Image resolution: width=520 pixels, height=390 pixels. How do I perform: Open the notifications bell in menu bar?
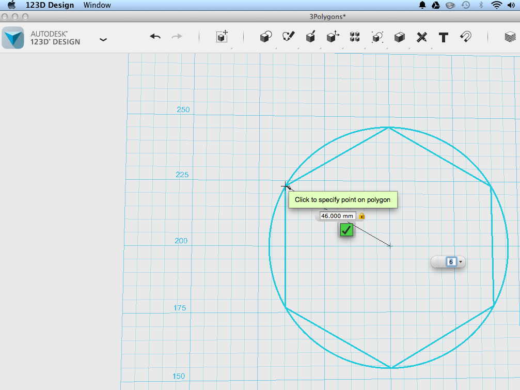click(422, 5)
